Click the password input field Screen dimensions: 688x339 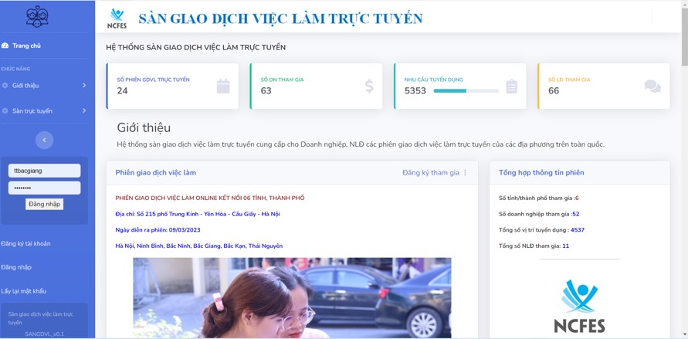pos(44,188)
